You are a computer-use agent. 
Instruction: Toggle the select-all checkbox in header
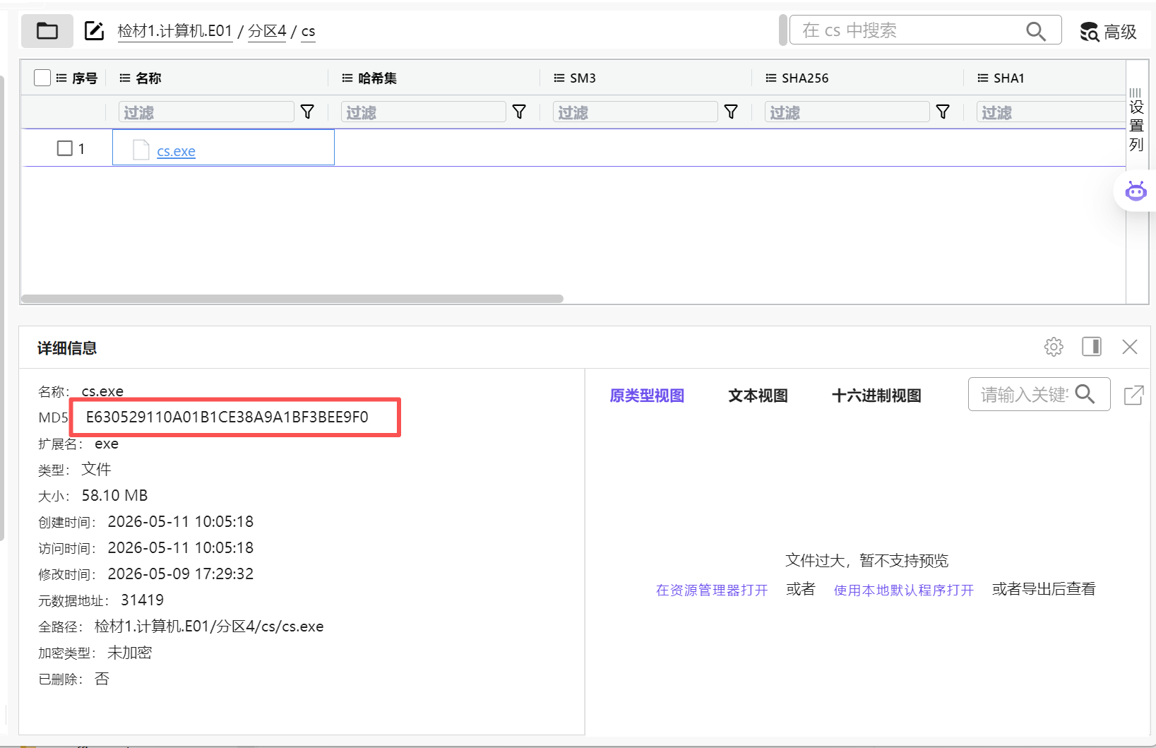pos(42,78)
